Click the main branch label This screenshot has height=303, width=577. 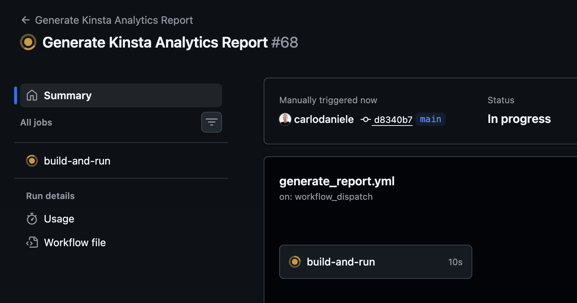tap(431, 119)
